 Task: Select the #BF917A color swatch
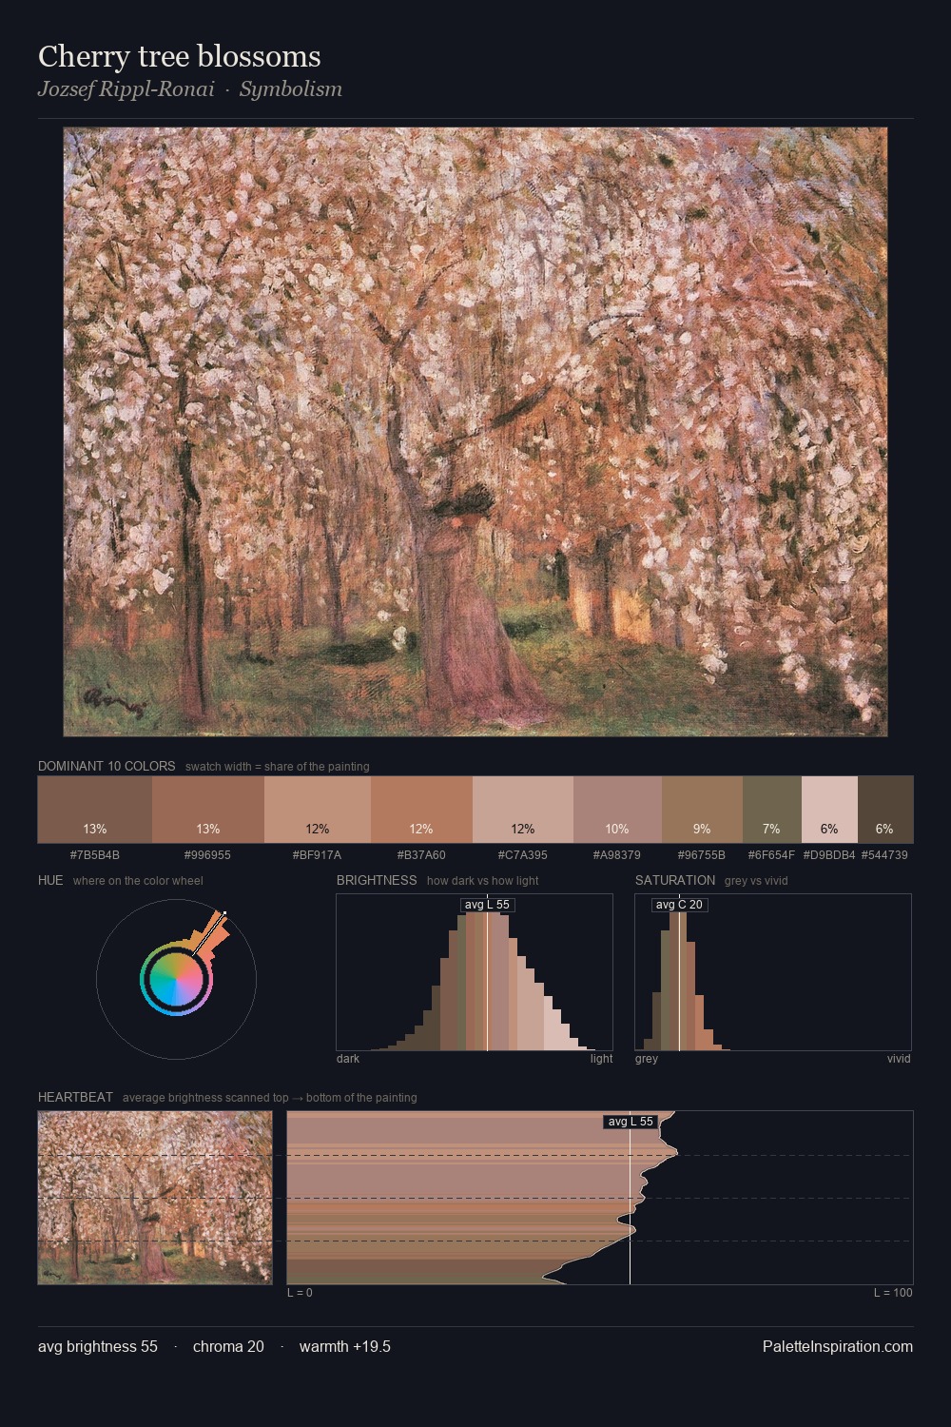click(x=318, y=810)
